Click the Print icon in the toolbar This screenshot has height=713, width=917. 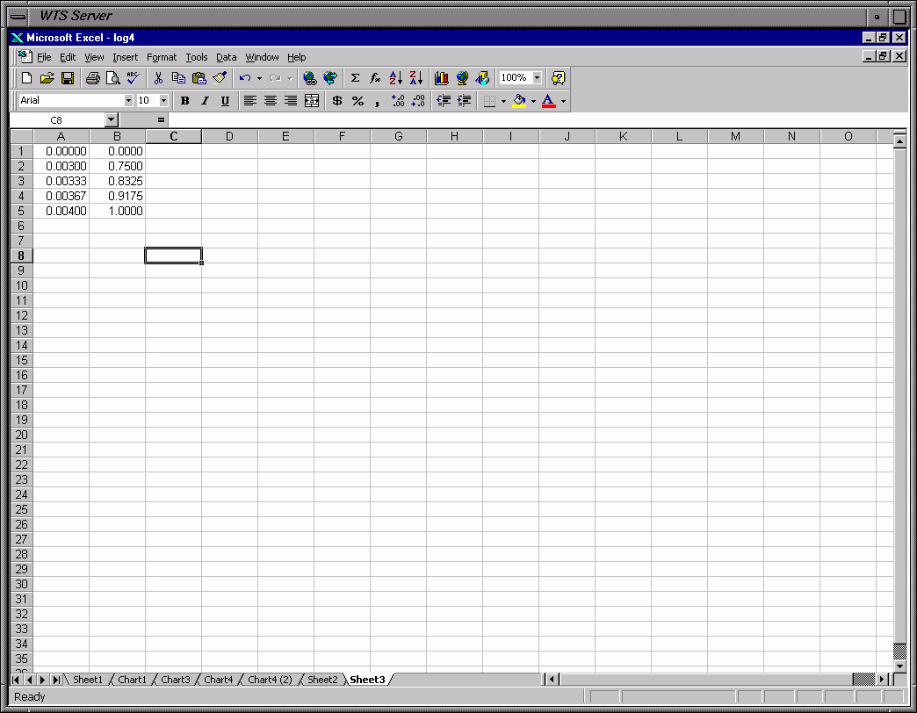pyautogui.click(x=93, y=78)
